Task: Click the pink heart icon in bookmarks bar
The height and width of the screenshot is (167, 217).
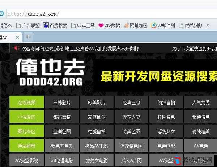Action: click(101, 25)
